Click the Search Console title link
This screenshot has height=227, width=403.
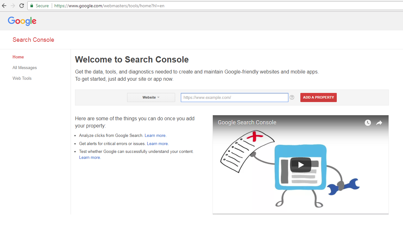coord(33,40)
